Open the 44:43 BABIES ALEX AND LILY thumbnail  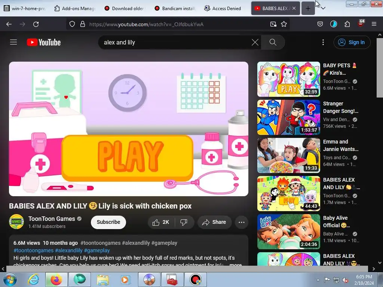click(288, 193)
